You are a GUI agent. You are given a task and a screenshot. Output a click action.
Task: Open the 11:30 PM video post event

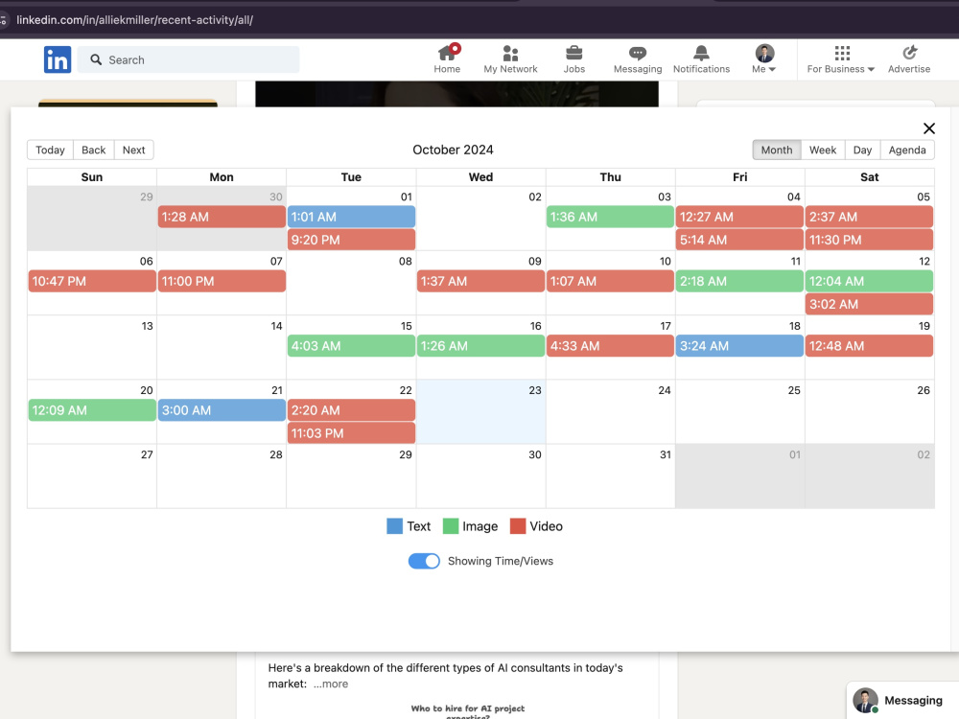pyautogui.click(x=869, y=240)
